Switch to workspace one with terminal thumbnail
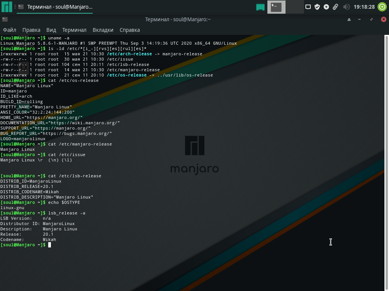Viewport: 389px width, 291px height. coord(276,7)
